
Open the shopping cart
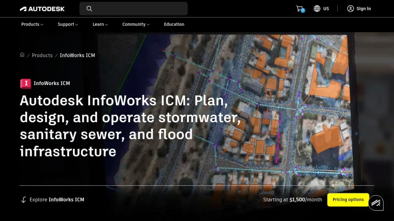pyautogui.click(x=300, y=9)
